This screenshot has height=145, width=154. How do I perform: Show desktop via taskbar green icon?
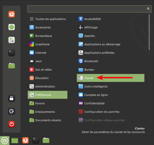(15, 140)
